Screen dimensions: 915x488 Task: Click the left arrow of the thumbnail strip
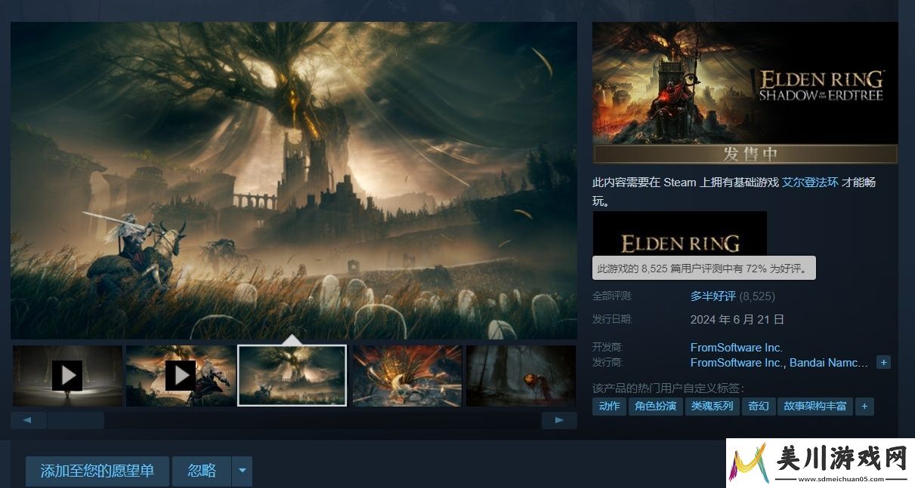coord(29,420)
